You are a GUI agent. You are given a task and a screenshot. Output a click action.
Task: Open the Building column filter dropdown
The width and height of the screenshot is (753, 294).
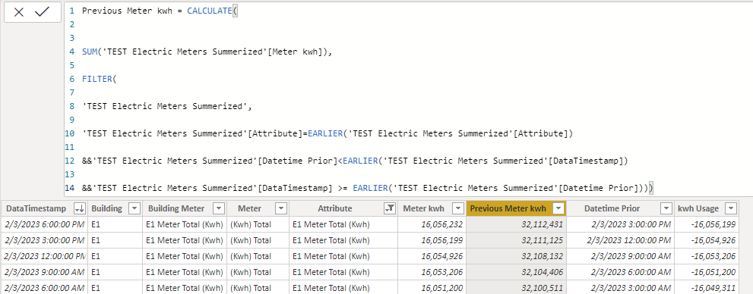[134, 208]
